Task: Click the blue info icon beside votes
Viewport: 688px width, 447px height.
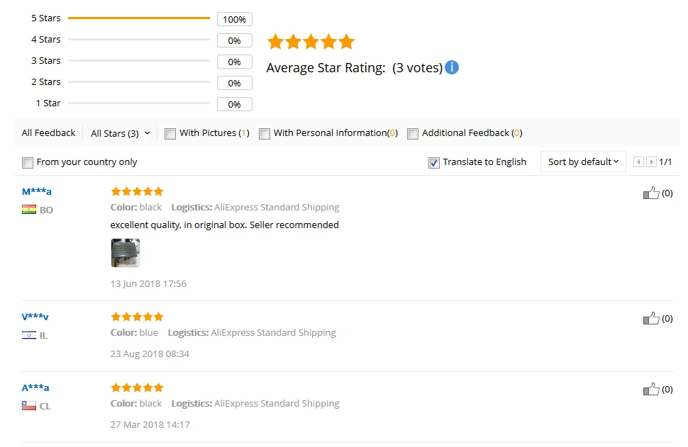Action: 452,68
